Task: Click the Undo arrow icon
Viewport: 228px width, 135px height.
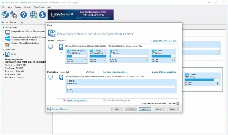Action: [87, 72]
